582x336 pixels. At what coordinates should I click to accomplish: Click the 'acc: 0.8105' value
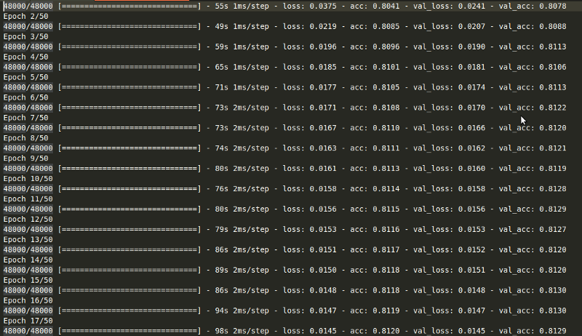pyautogui.click(x=375, y=87)
